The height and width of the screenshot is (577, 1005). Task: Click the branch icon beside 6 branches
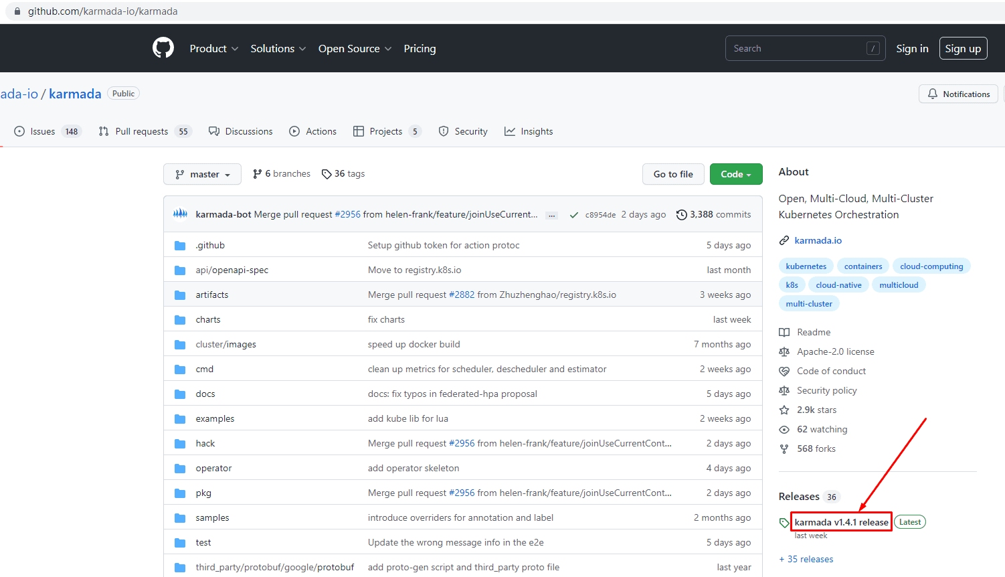pyautogui.click(x=257, y=174)
